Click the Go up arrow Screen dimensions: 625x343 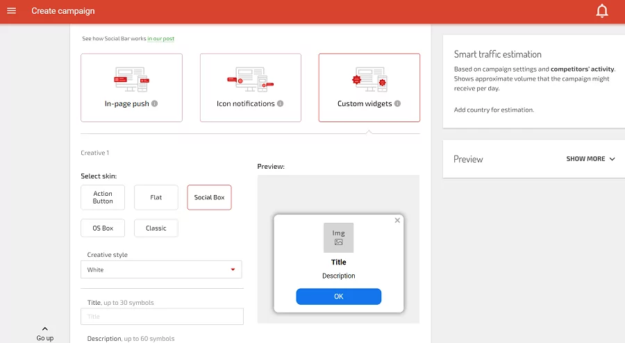tap(45, 329)
